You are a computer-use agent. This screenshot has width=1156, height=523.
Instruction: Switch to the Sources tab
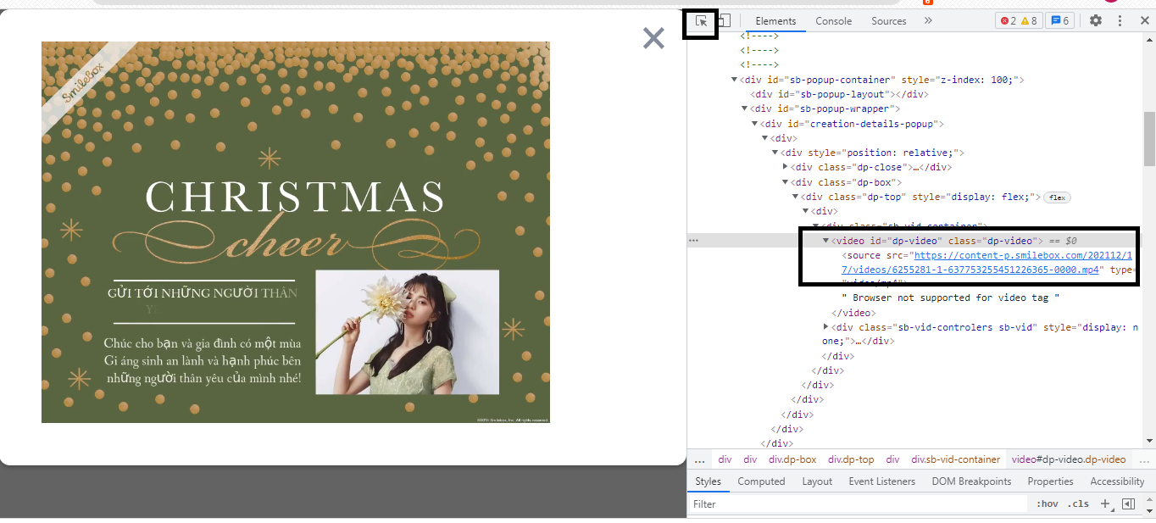click(888, 21)
